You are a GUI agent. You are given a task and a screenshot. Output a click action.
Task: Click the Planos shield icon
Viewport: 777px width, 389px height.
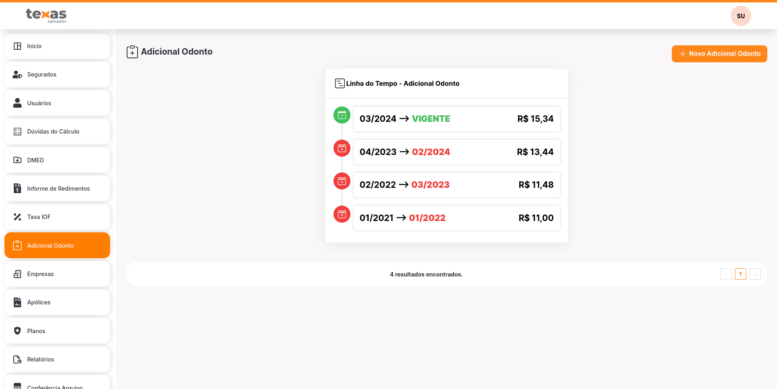(x=17, y=331)
